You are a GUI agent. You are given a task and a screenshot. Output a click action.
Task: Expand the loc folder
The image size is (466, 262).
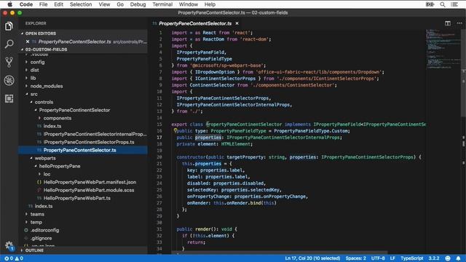[47, 175]
